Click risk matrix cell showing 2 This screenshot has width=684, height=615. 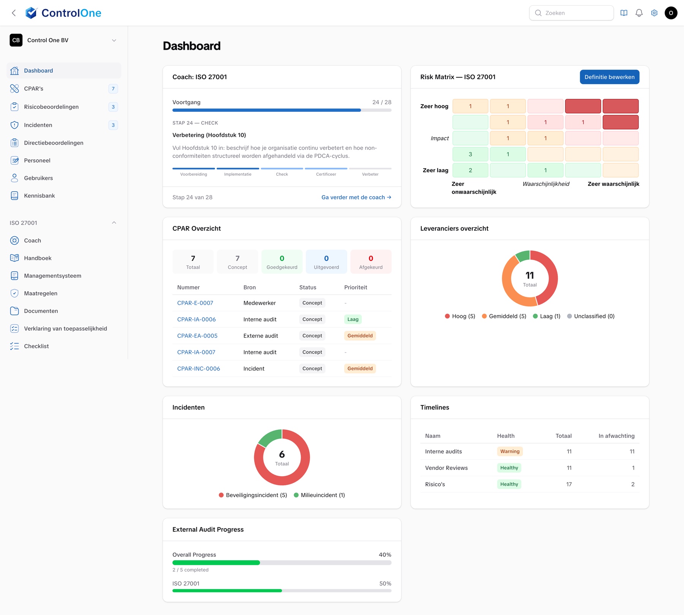click(470, 170)
